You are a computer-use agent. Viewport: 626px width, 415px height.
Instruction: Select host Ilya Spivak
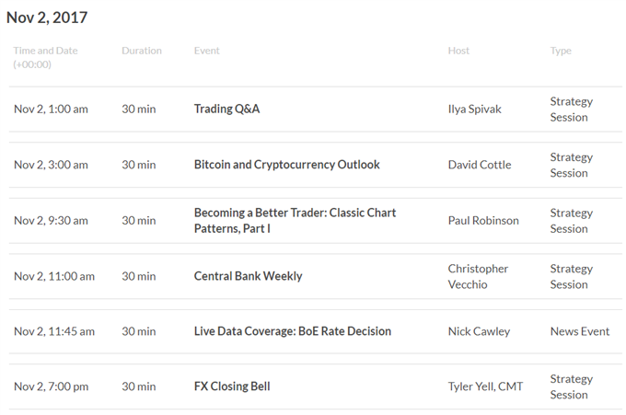coord(474,110)
